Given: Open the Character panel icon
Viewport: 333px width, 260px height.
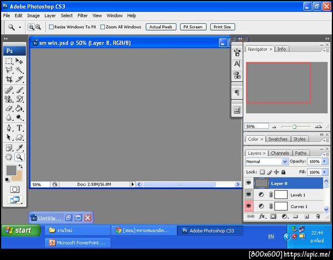Looking at the screenshot, I should [x=237, y=64].
